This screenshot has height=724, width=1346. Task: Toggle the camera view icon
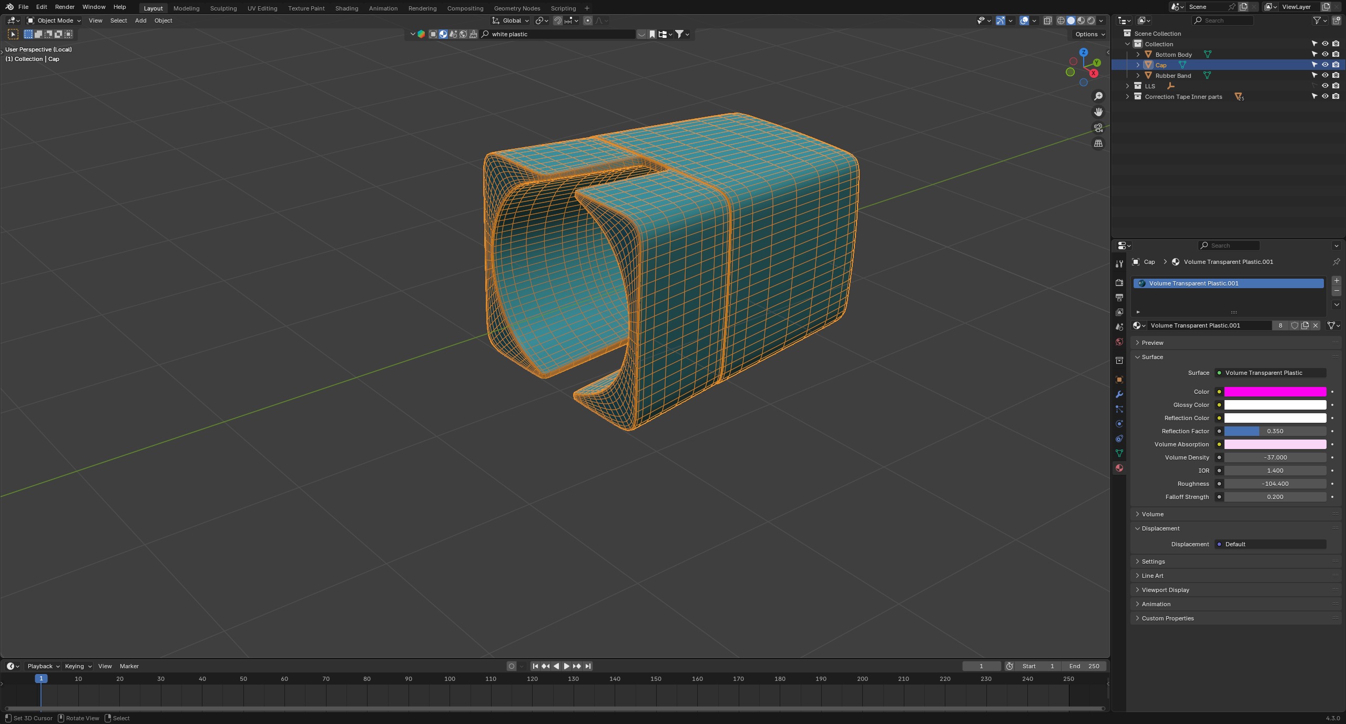click(x=1098, y=128)
